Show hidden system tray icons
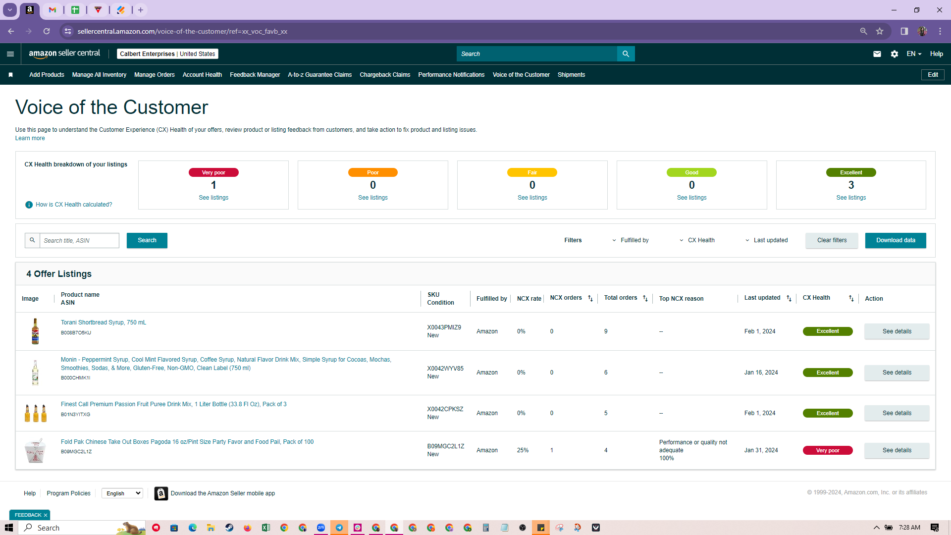This screenshot has height=535, width=951. pos(876,528)
